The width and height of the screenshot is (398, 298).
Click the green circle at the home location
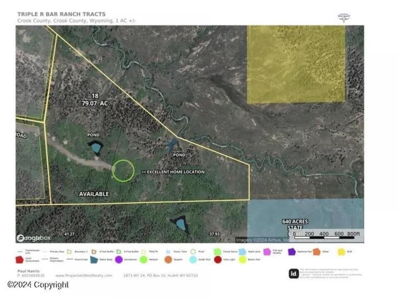point(123,171)
